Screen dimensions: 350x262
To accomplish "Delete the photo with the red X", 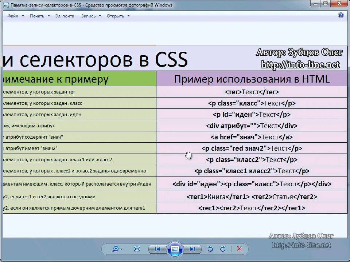I will point(239,249).
